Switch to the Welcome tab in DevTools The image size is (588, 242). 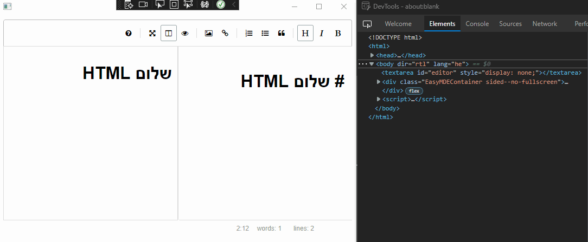[398, 24]
